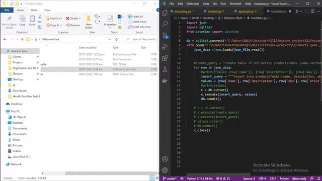Open the Extensions view
This screenshot has width=322, height=181.
point(165,58)
